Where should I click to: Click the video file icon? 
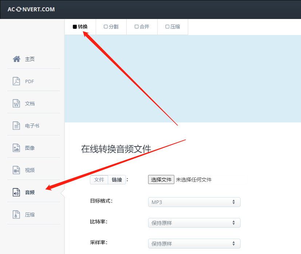pos(16,170)
